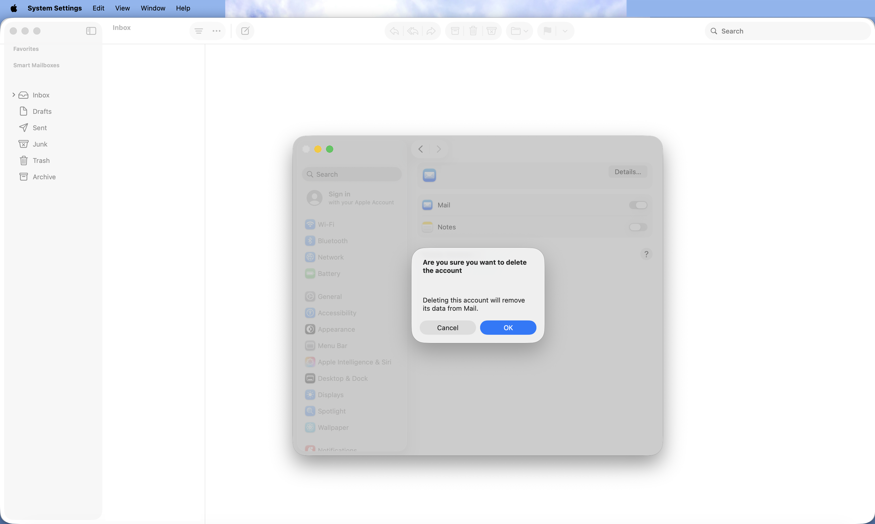Toggle the Mail switch for the account
The image size is (875, 524).
coord(638,205)
